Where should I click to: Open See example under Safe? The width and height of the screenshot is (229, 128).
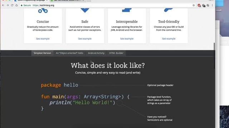coord(85,39)
